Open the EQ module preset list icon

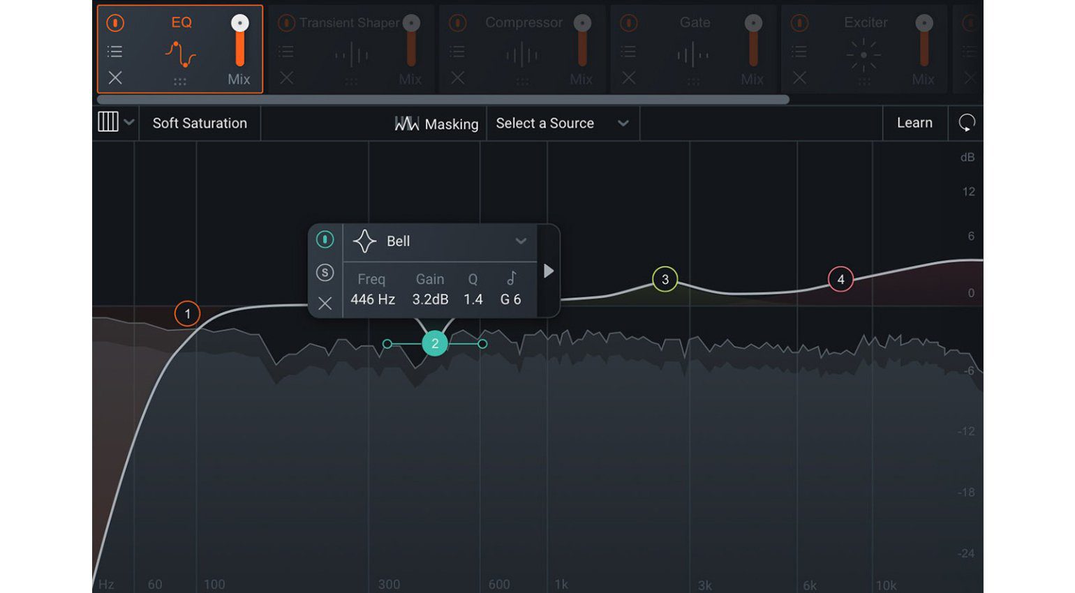(x=115, y=52)
